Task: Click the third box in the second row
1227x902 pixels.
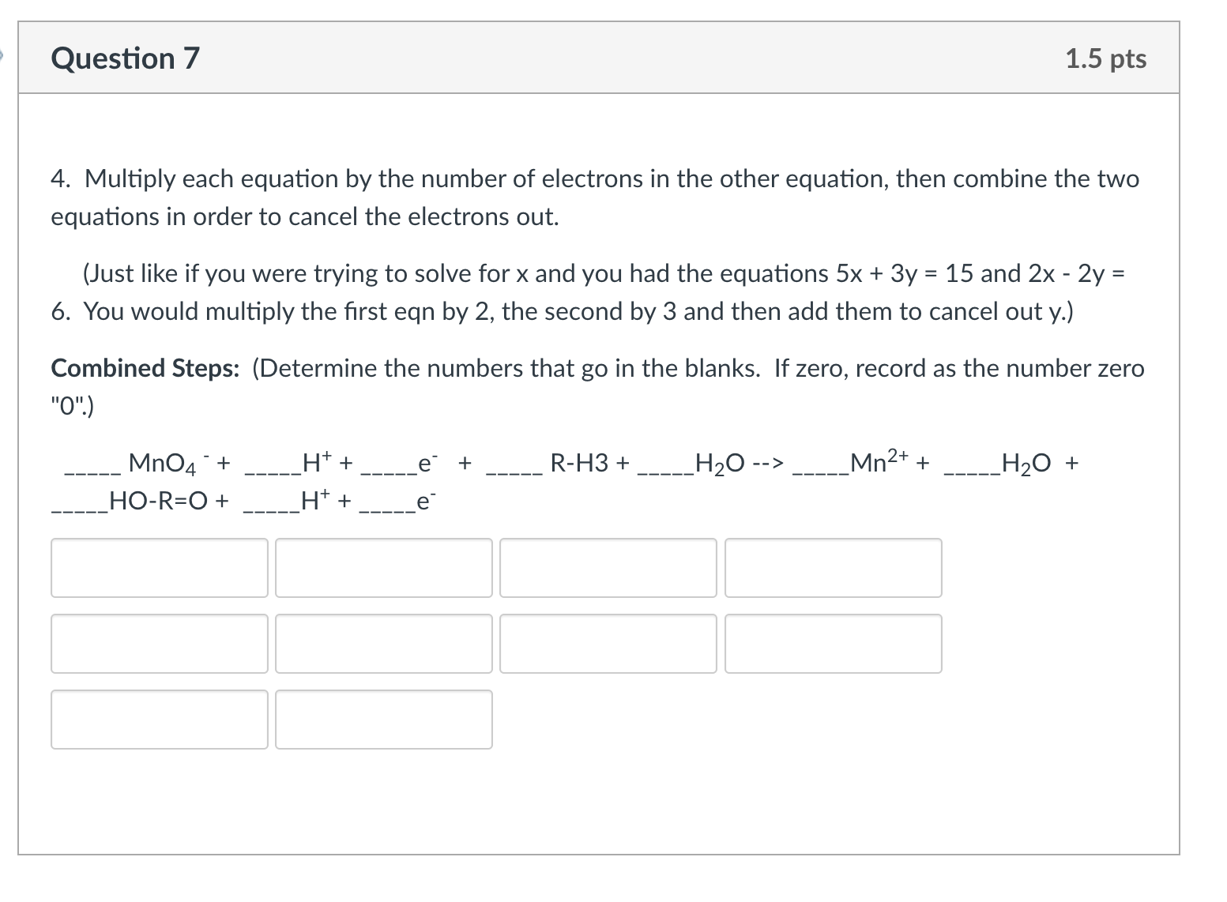Action: pos(607,643)
